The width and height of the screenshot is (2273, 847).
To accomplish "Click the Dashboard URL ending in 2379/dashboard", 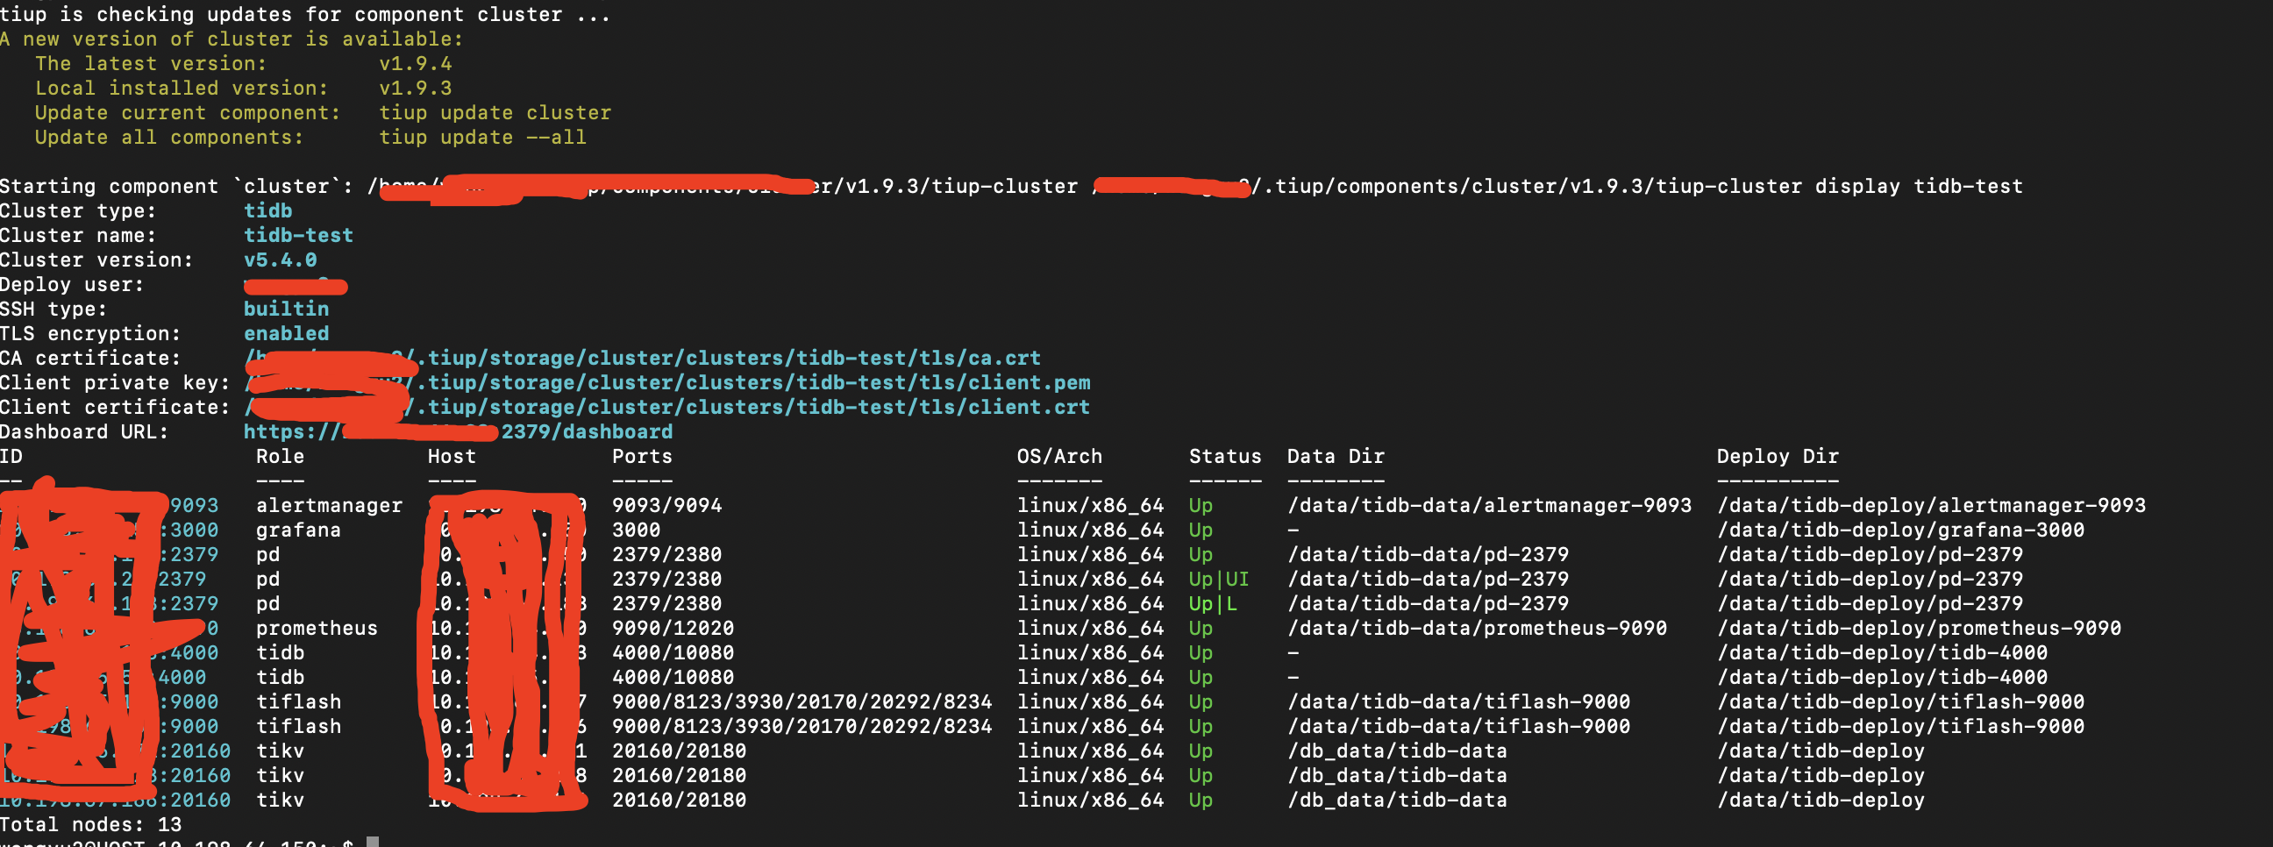I will pyautogui.click(x=586, y=432).
